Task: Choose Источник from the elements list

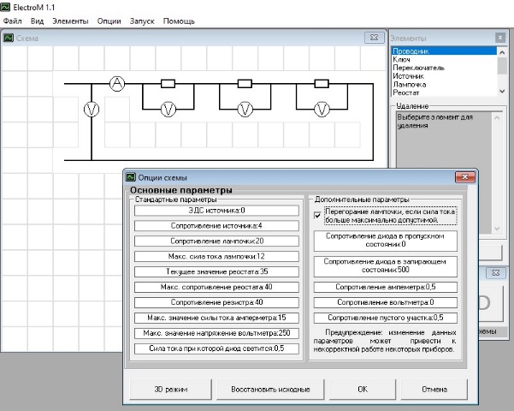Action: point(410,76)
